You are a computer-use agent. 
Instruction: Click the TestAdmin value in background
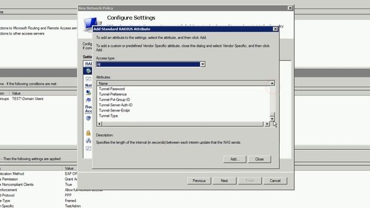73,206
